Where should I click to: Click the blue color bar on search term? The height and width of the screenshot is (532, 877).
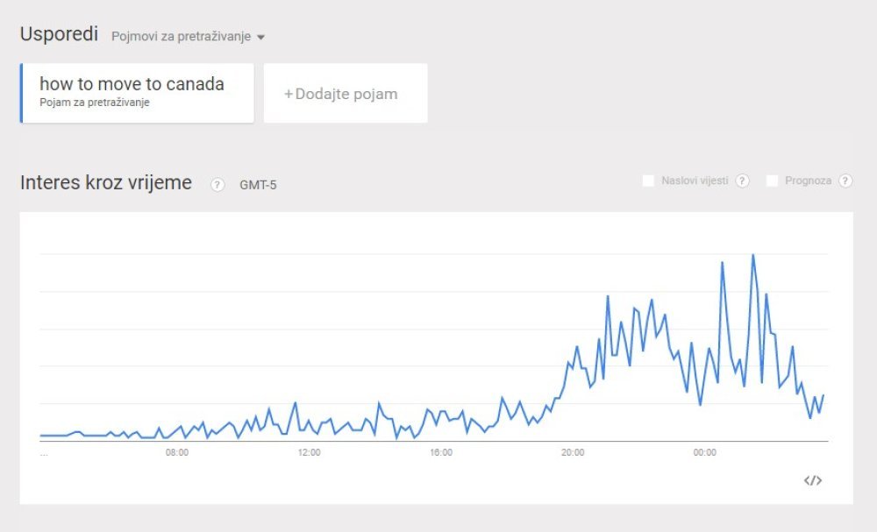point(21,93)
